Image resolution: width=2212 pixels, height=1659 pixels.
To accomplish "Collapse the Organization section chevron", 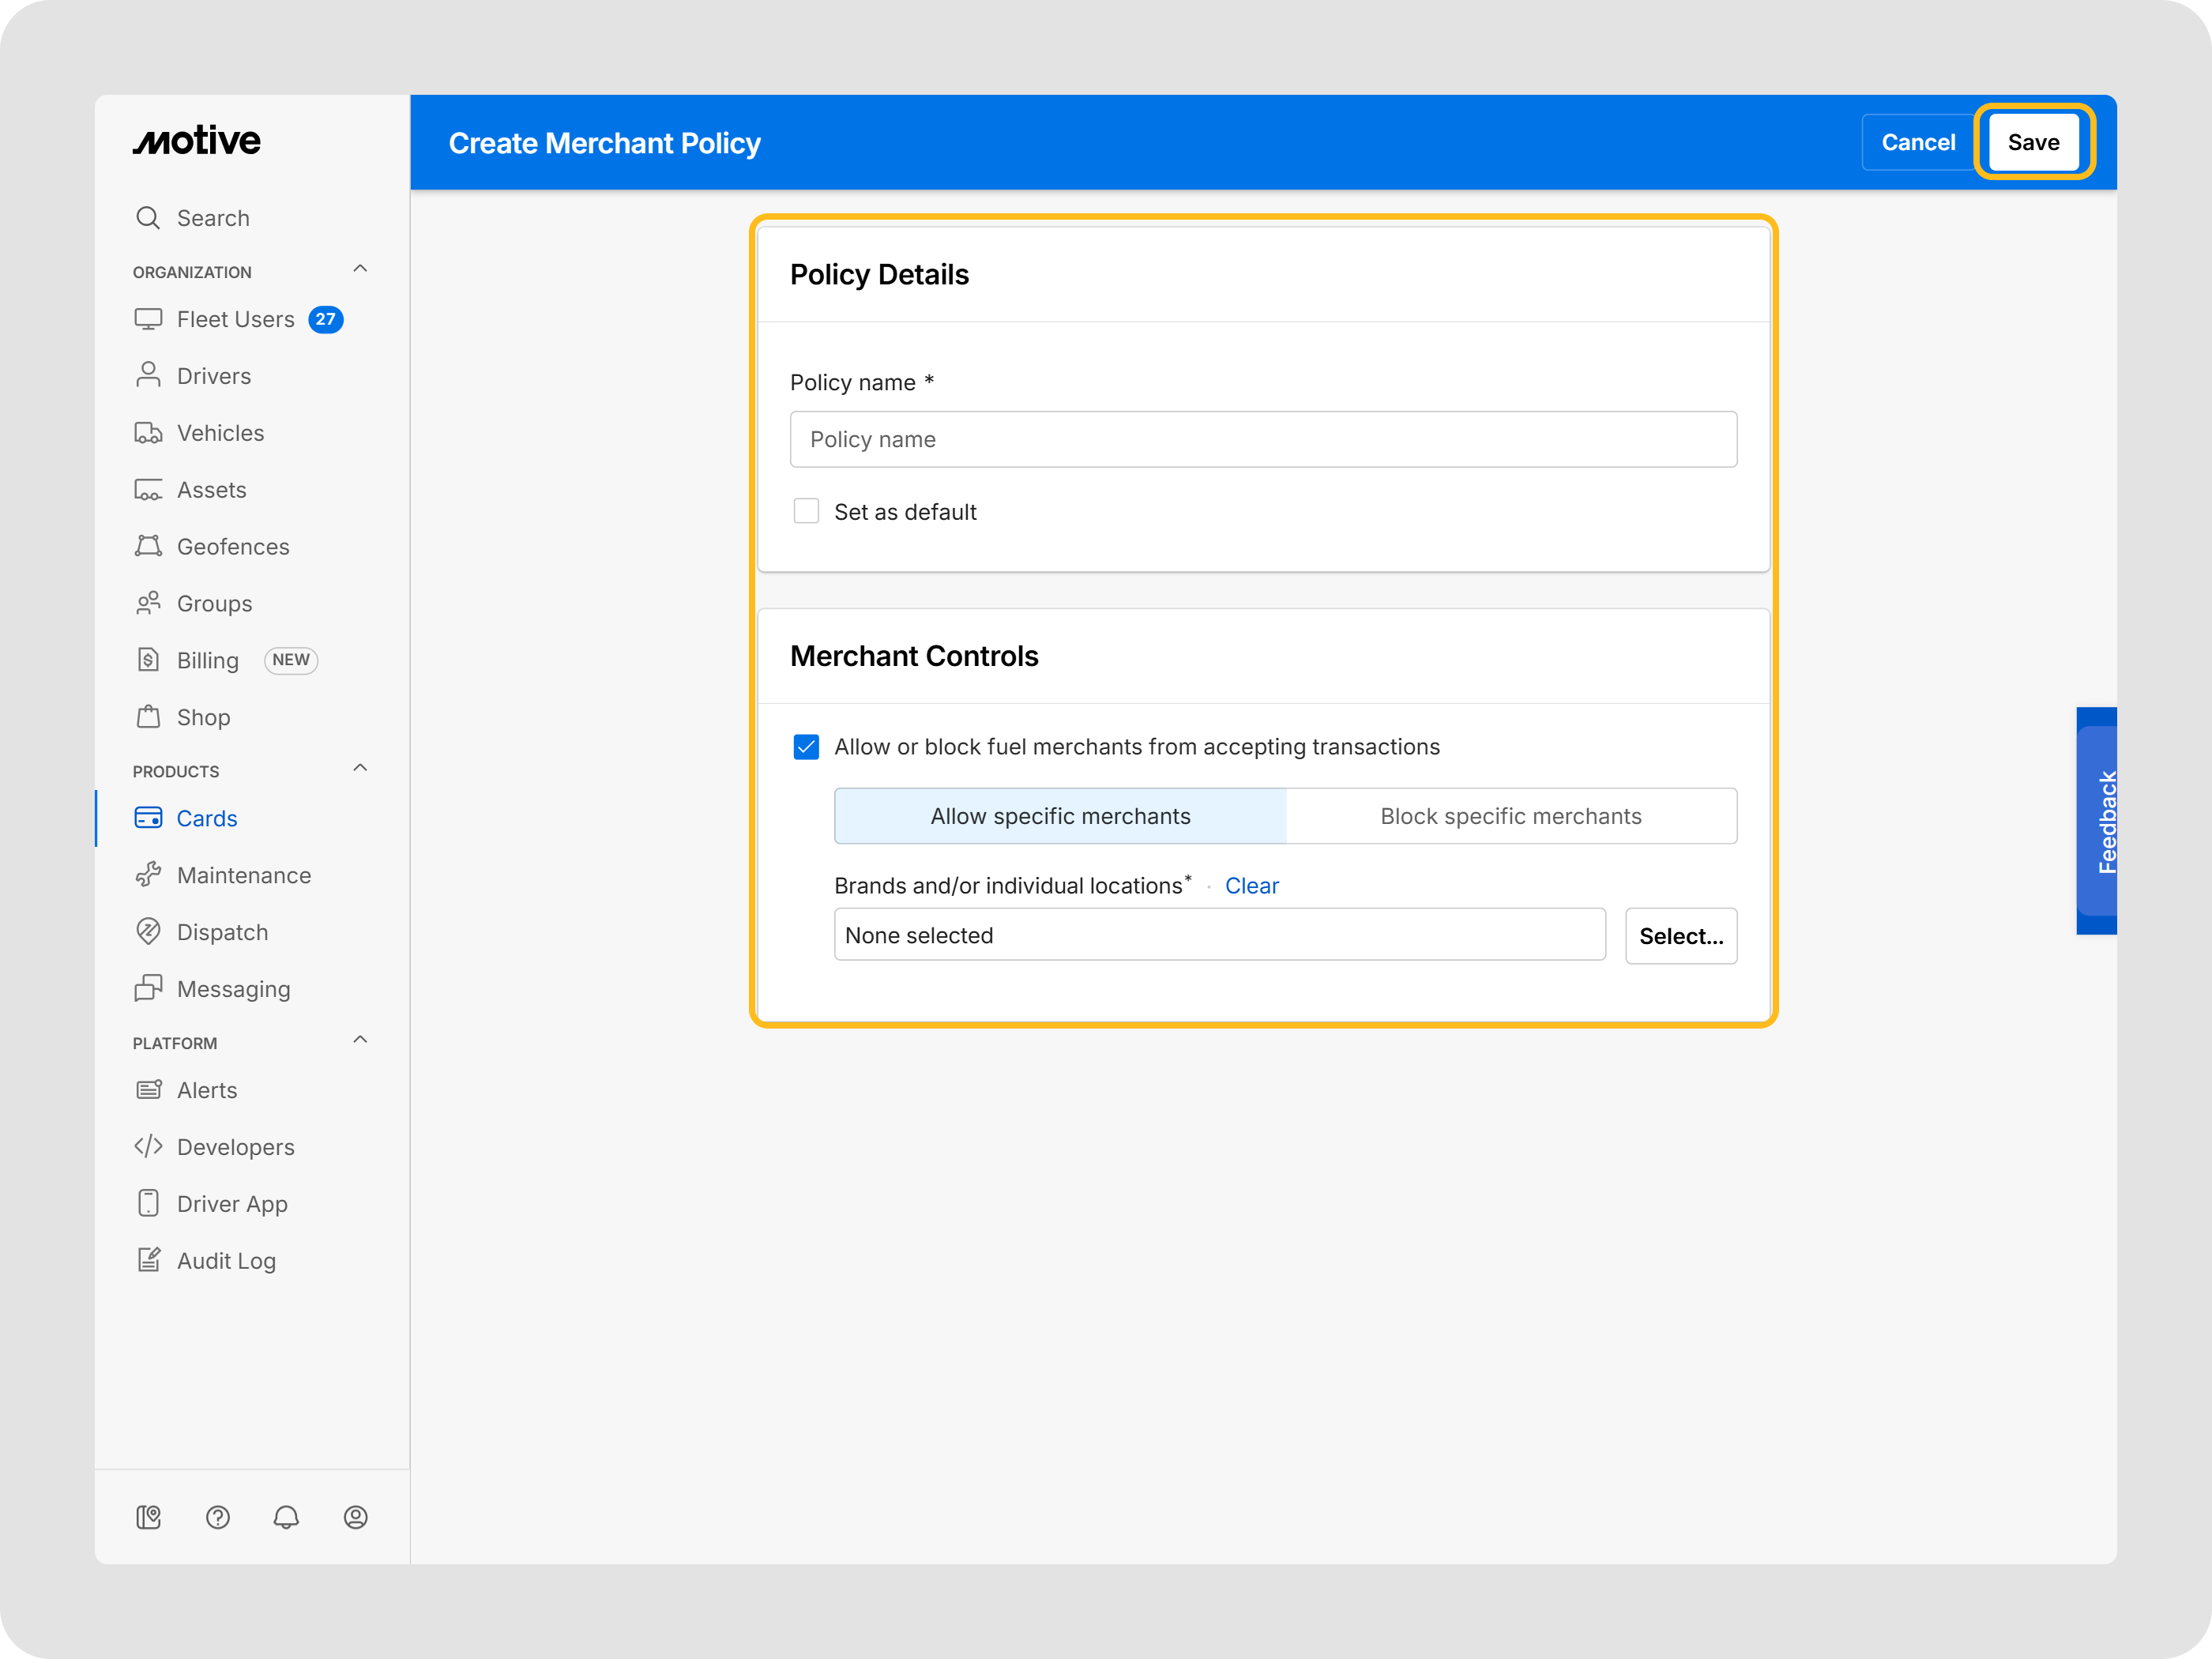I will point(360,269).
